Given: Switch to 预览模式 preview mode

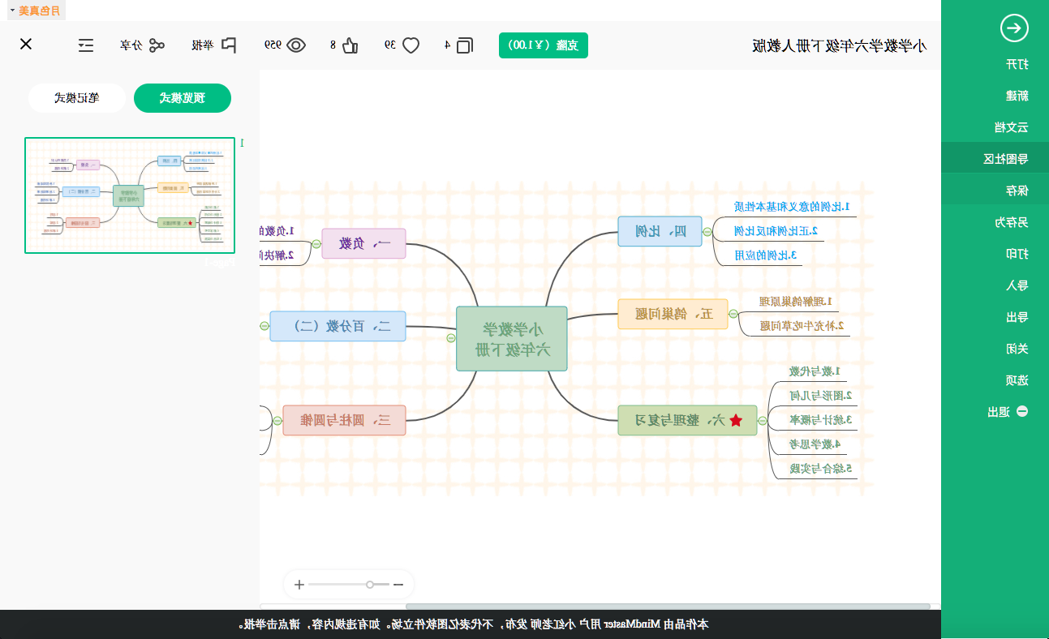Looking at the screenshot, I should tap(183, 98).
